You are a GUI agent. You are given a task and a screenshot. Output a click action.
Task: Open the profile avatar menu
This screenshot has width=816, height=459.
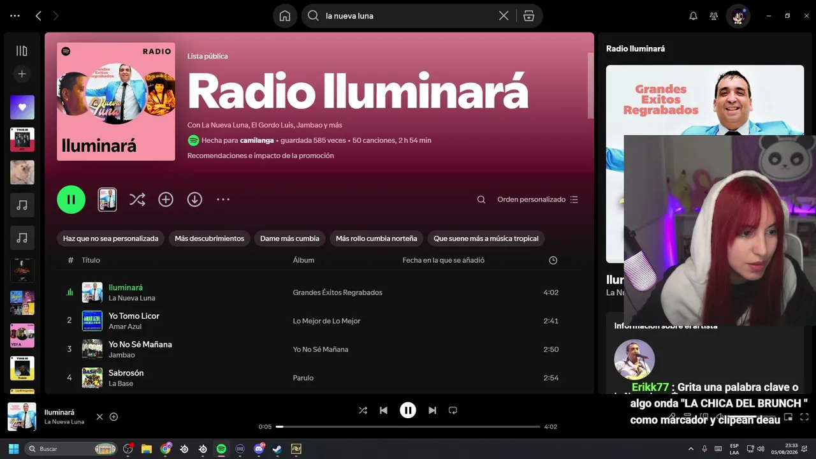(x=738, y=16)
